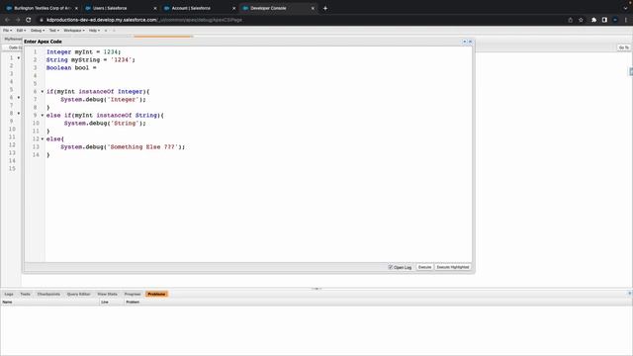The height and width of the screenshot is (356, 633).
Task: Switch to the Progress tab
Action: pos(133,294)
